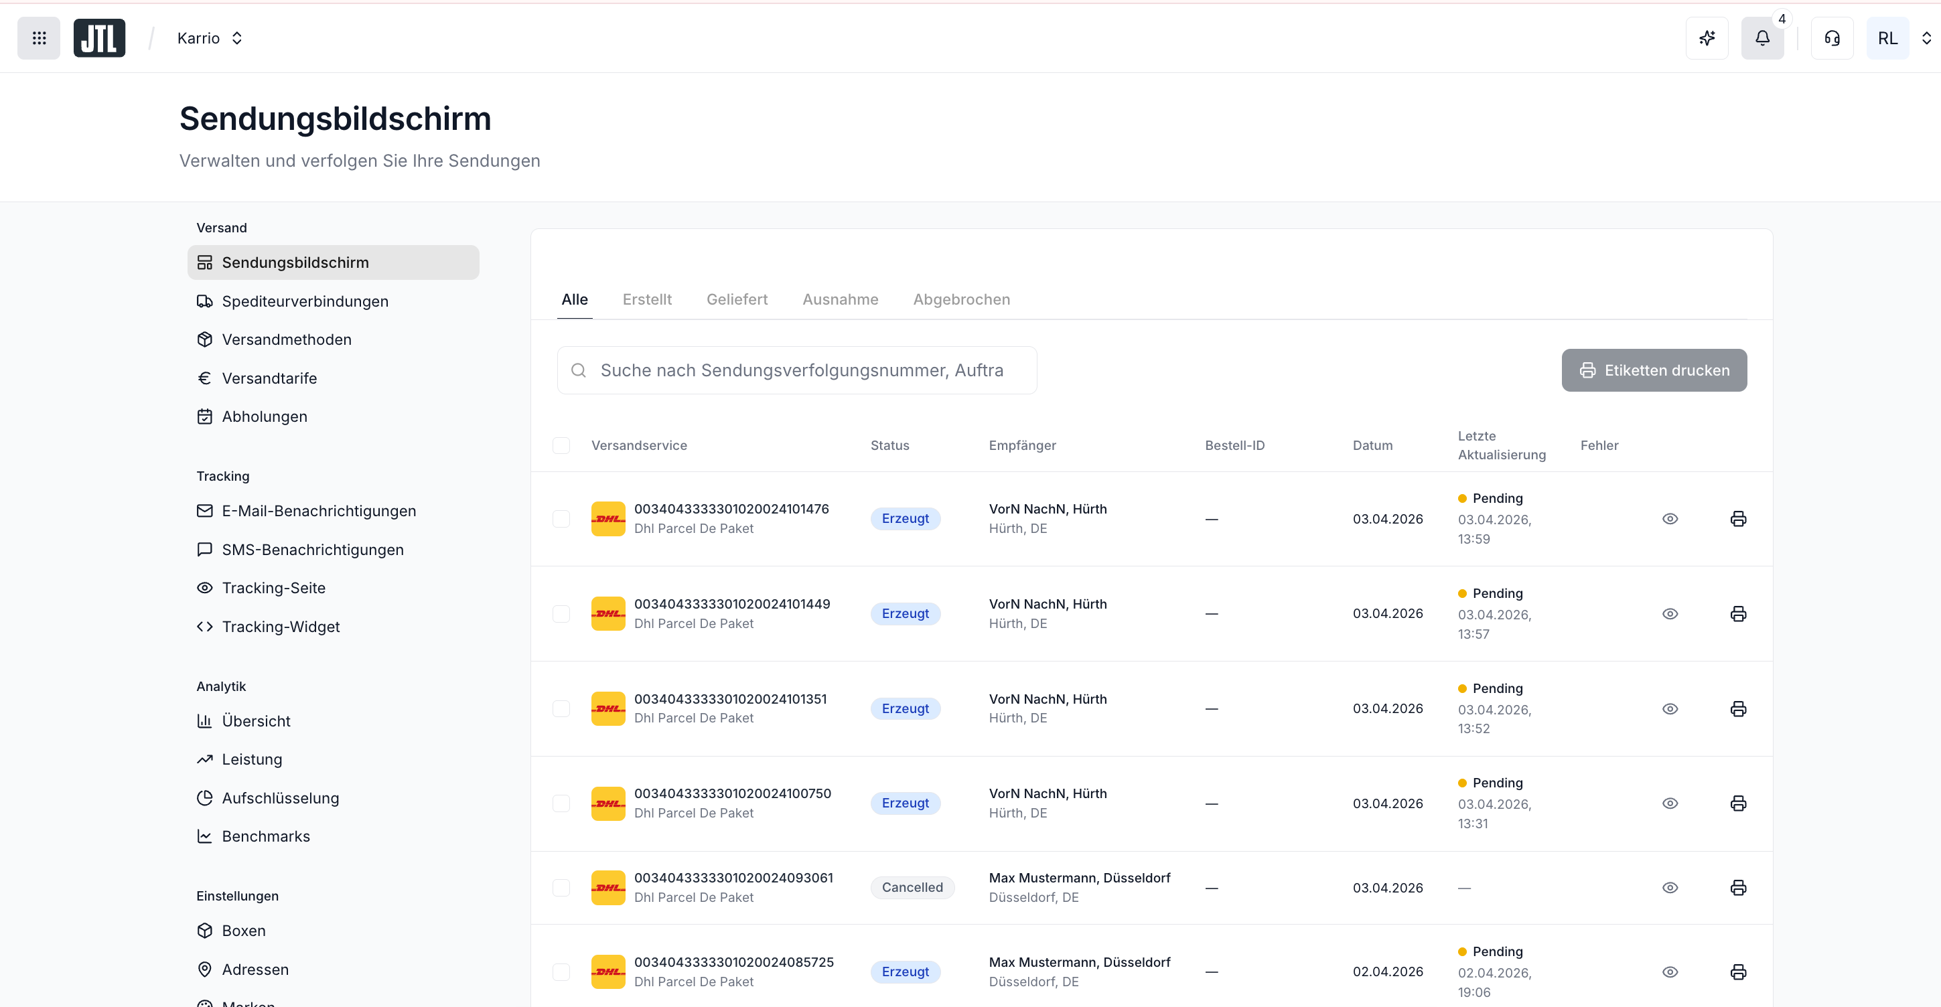Tick the select-all checkbox in the table header

point(561,445)
